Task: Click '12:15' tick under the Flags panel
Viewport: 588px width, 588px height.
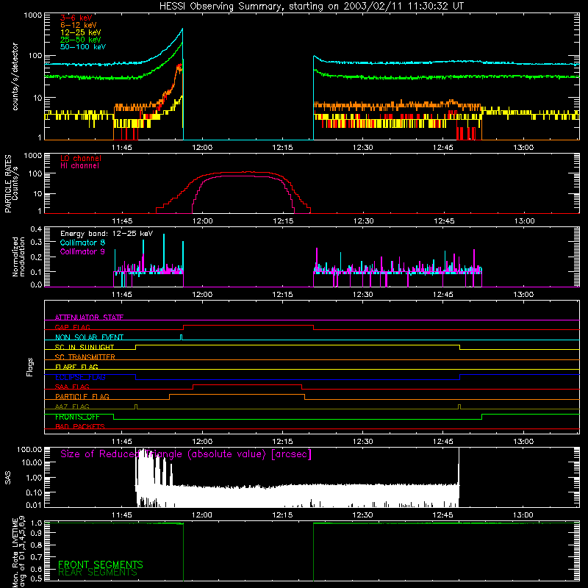Action: [282, 442]
